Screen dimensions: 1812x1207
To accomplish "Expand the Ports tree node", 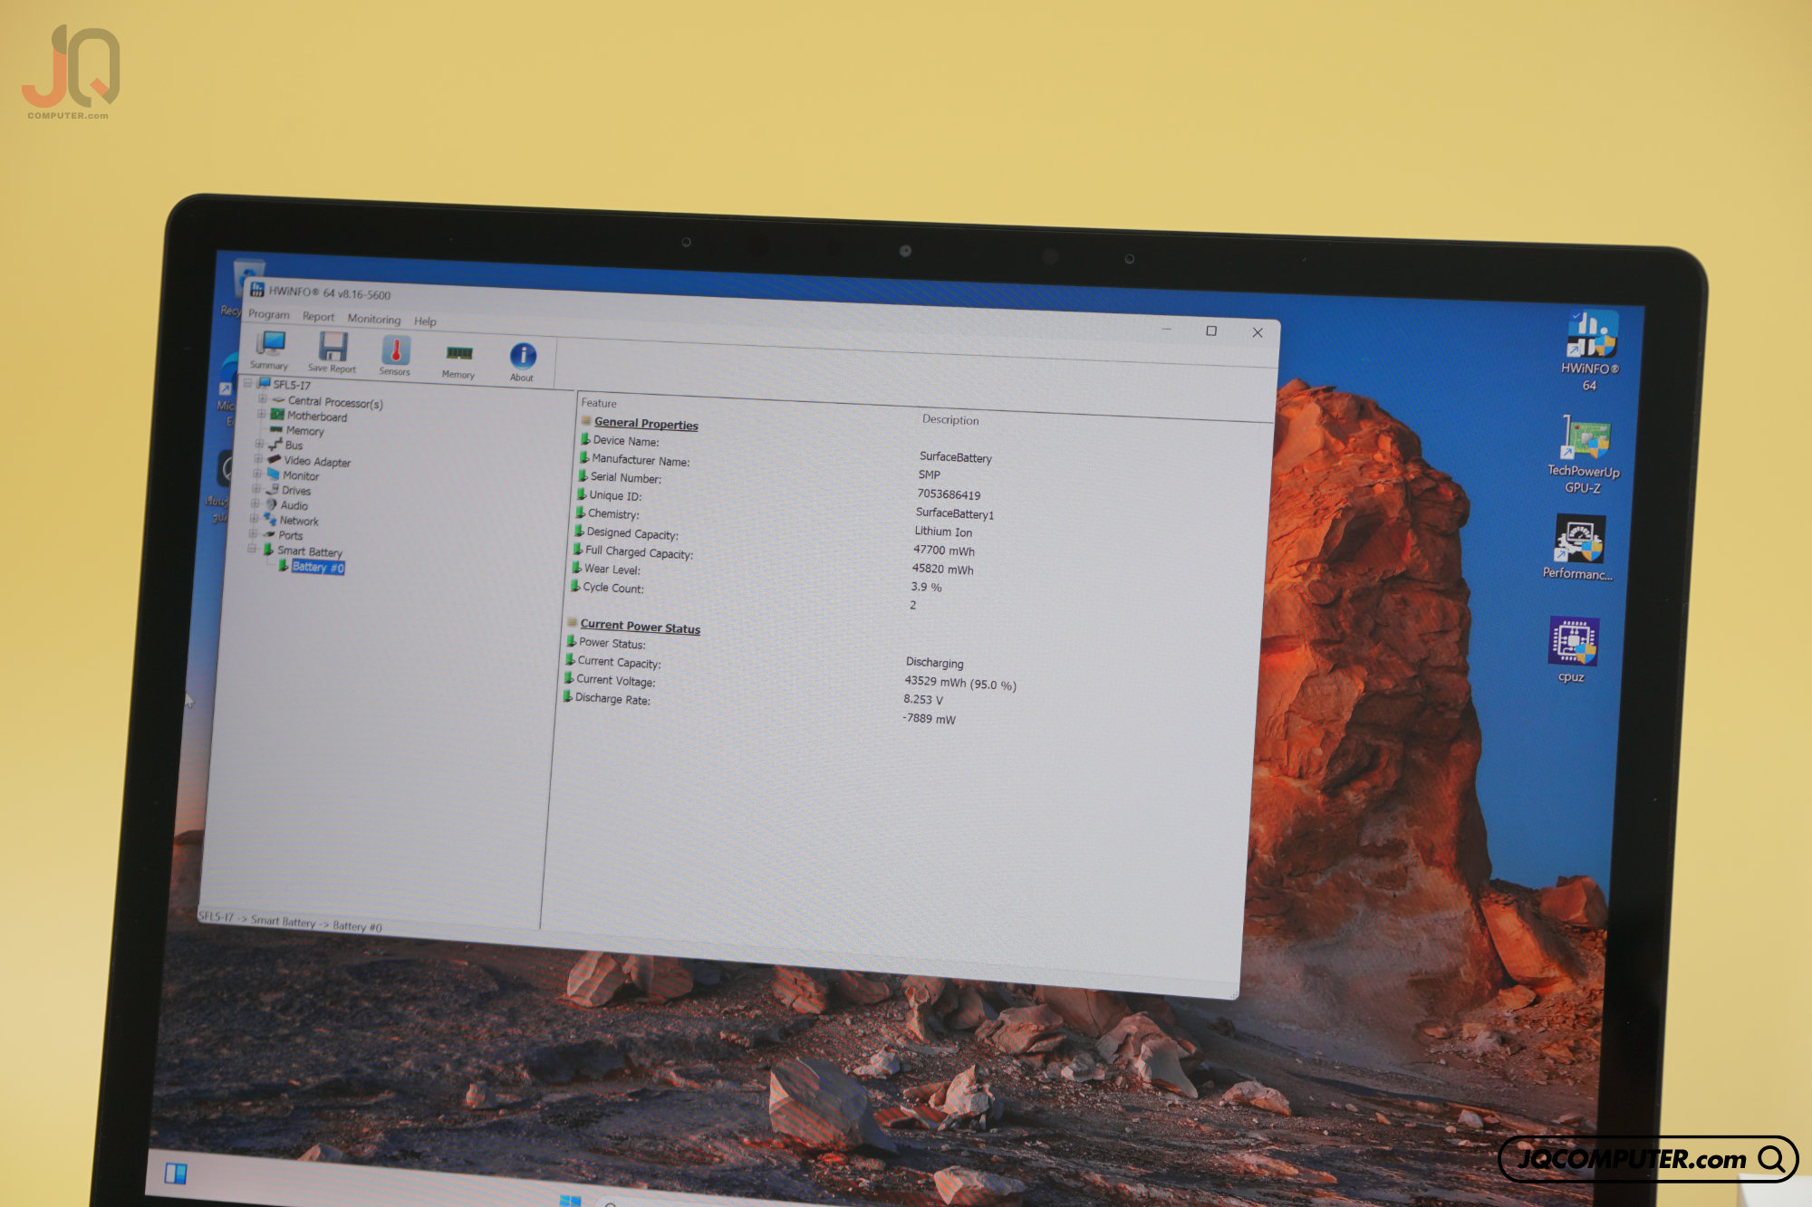I will 254,533.
